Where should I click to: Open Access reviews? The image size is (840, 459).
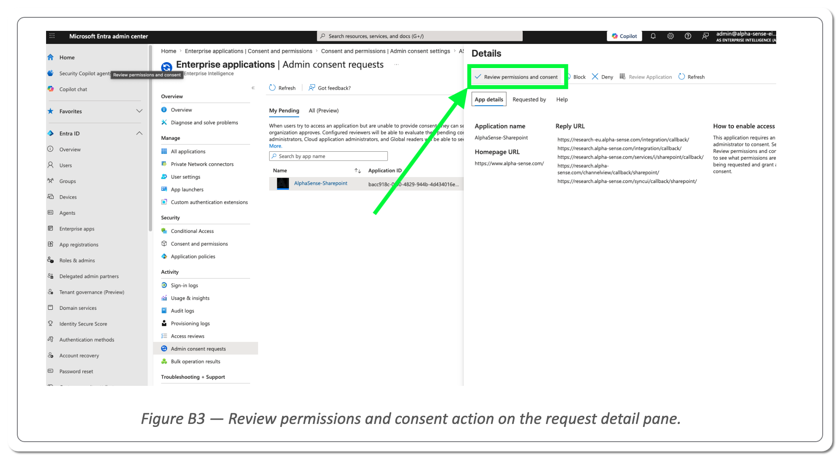[x=188, y=336]
